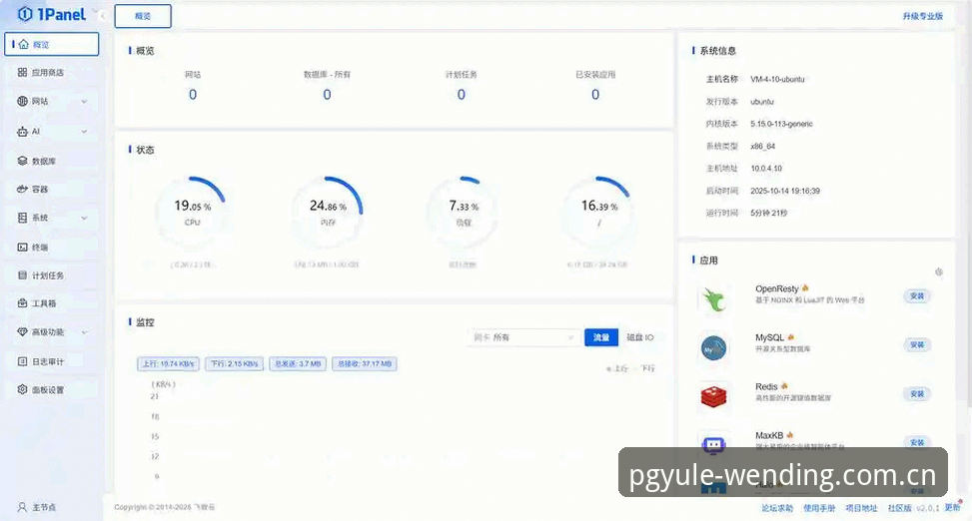This screenshot has height=521, width=972.
Task: Toggle the 上行 chart legend
Action: 618,368
